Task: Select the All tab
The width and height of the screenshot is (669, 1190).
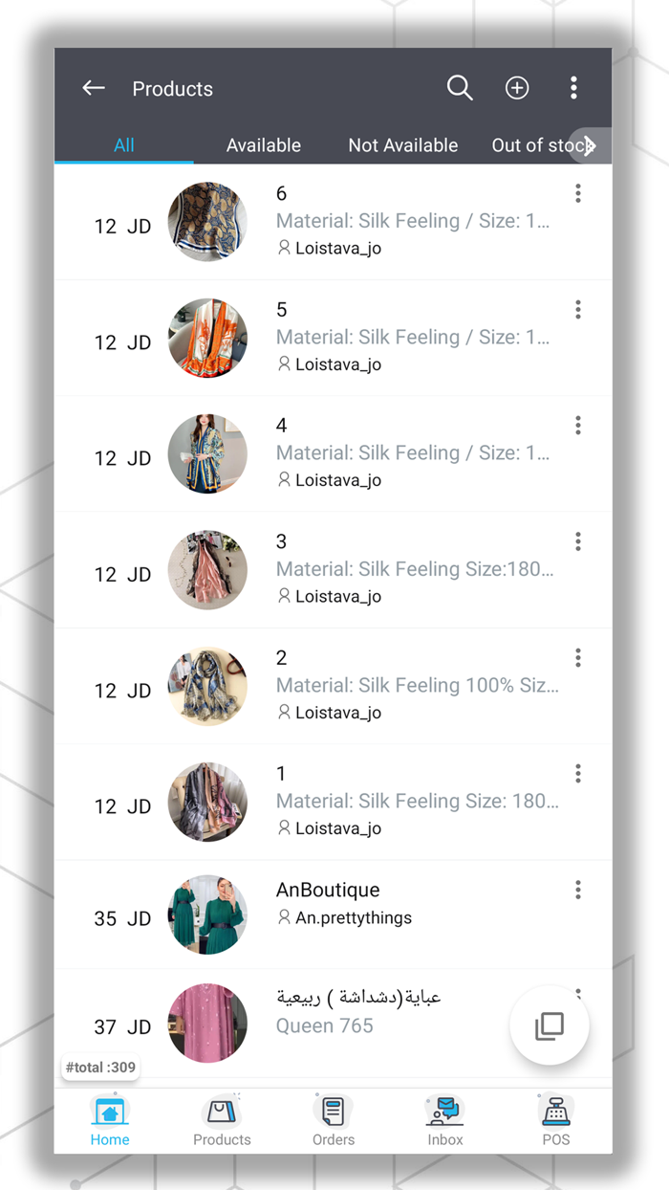Action: [x=124, y=145]
